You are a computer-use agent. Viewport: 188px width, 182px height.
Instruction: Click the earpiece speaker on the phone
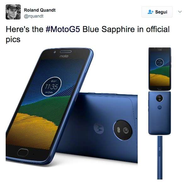[x=66, y=52]
